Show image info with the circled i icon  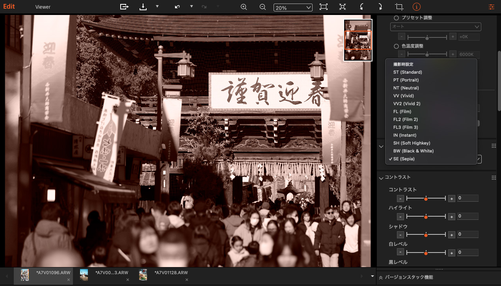tap(417, 7)
